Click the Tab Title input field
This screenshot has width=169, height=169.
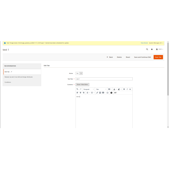[x=104, y=79]
